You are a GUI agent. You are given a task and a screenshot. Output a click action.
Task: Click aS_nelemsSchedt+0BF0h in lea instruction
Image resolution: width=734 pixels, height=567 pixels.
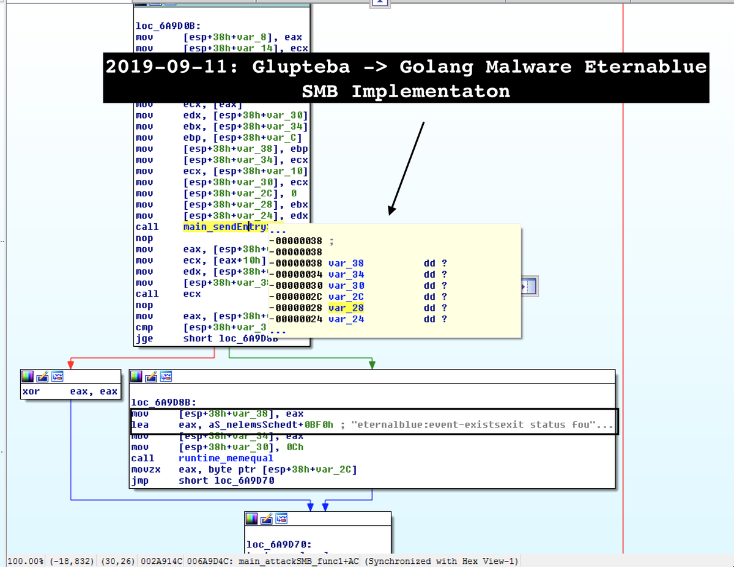pos(271,424)
